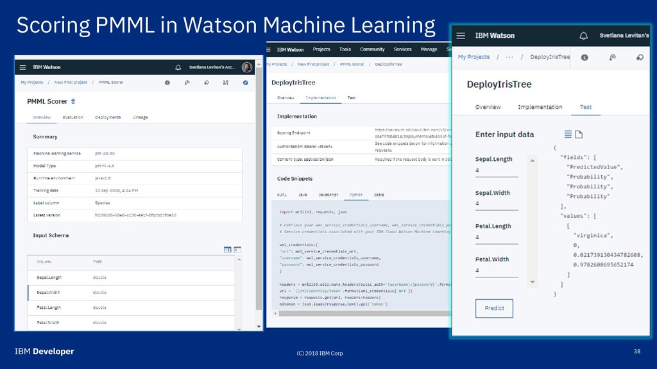Click the Petal.Length input field
Screen dimensions: 657x369
497,237
